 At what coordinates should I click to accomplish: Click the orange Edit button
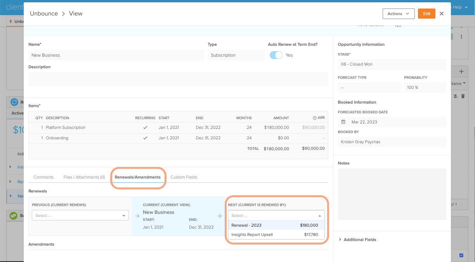point(426,14)
